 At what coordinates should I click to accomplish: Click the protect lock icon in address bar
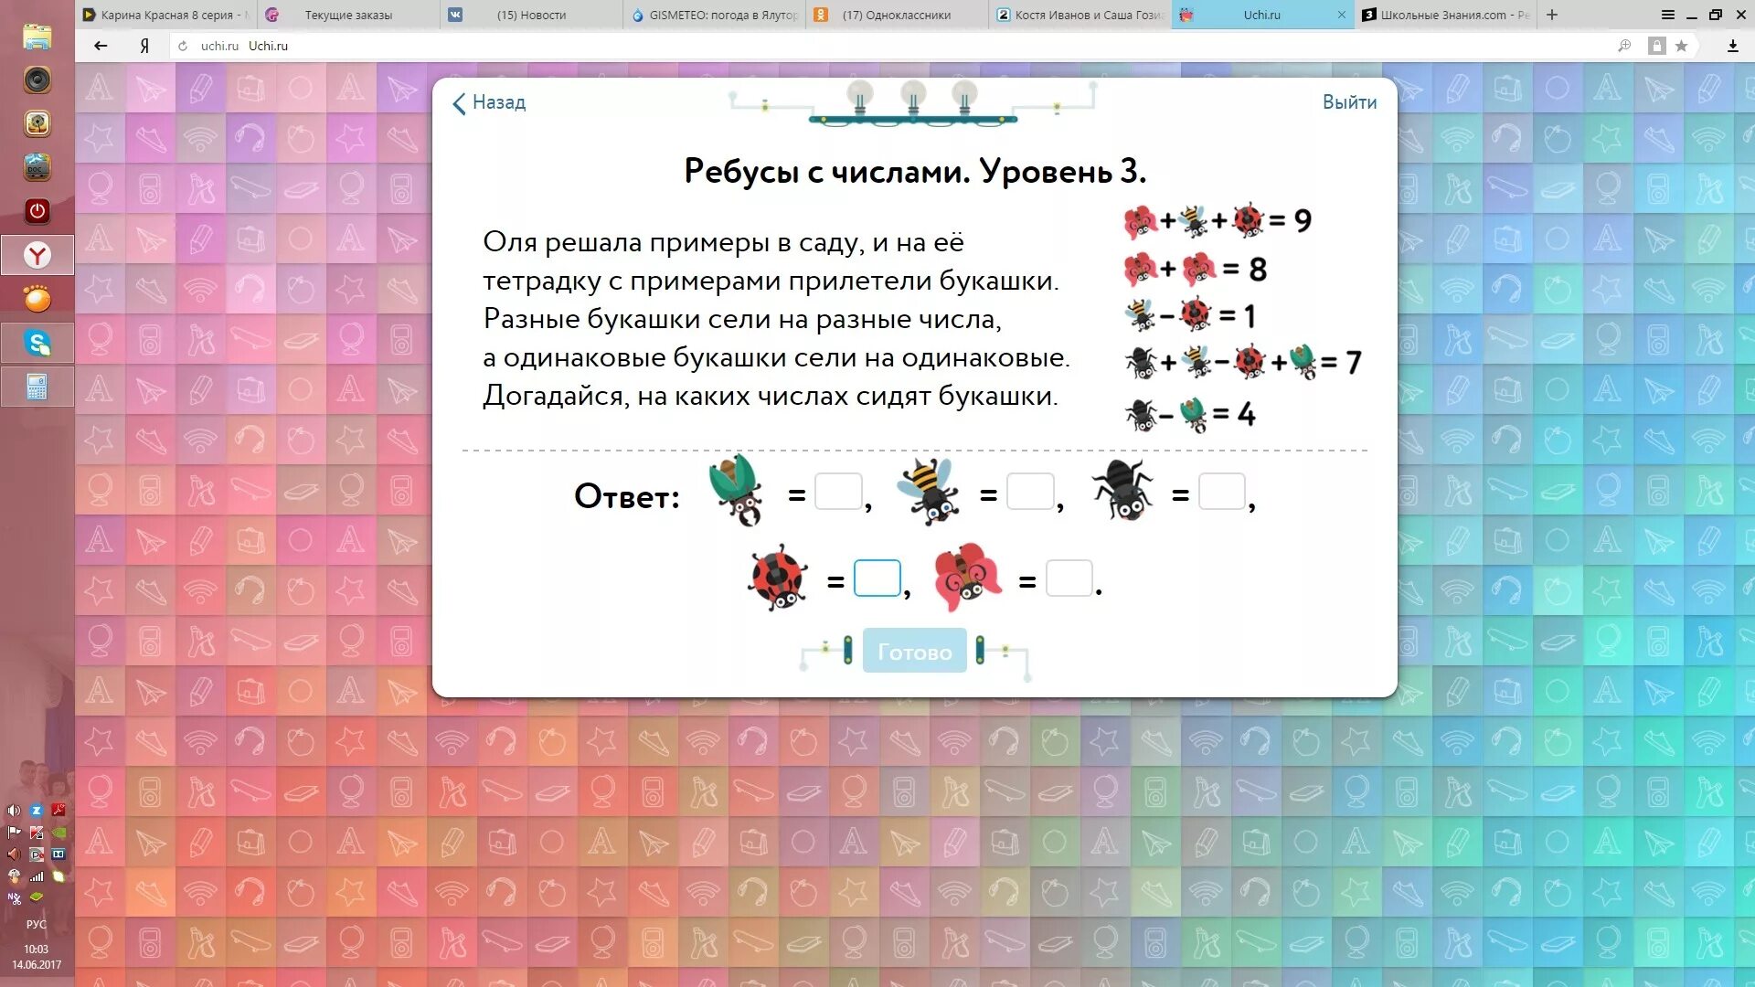click(1656, 46)
